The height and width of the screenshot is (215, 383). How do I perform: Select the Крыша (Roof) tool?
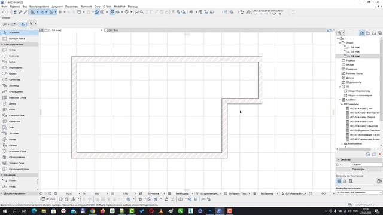pyautogui.click(x=19, y=73)
